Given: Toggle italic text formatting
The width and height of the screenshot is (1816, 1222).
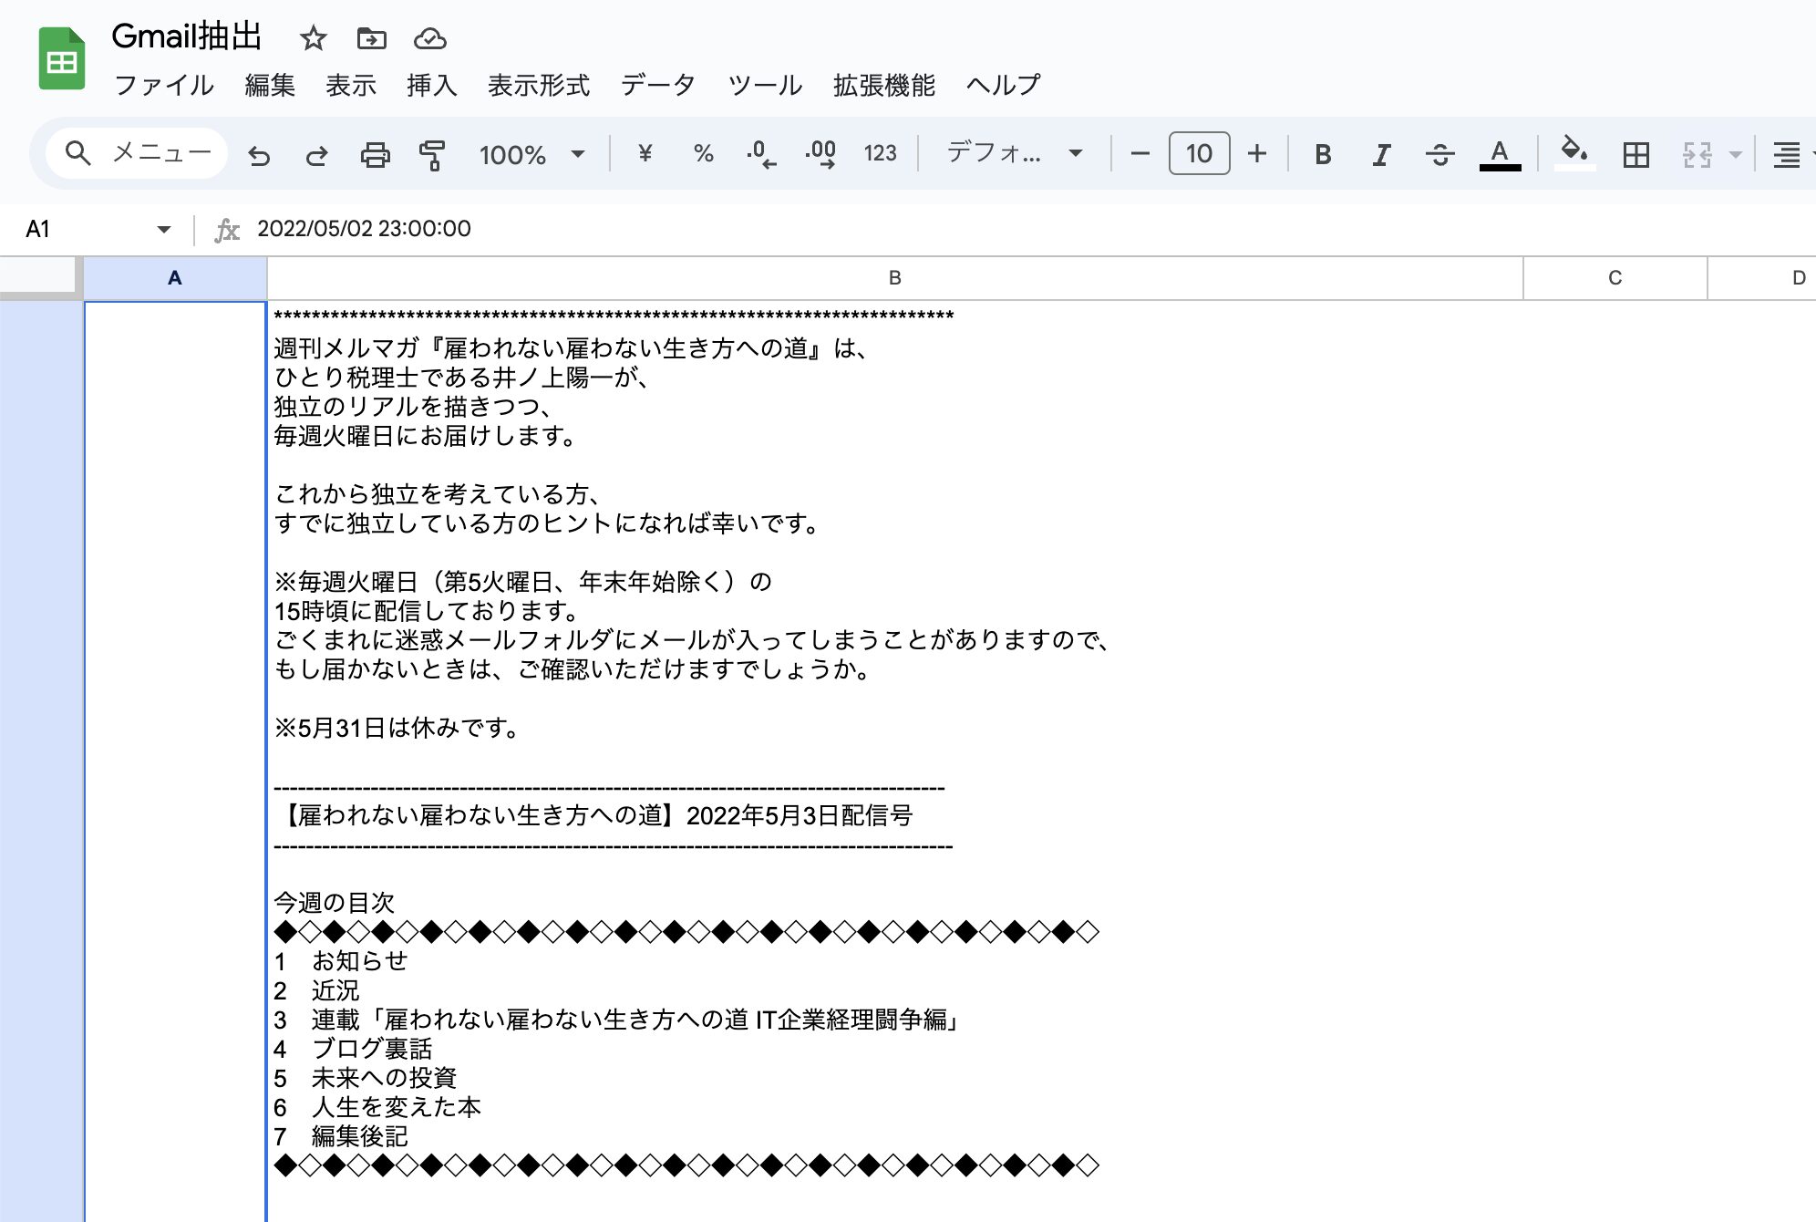Looking at the screenshot, I should [x=1381, y=154].
